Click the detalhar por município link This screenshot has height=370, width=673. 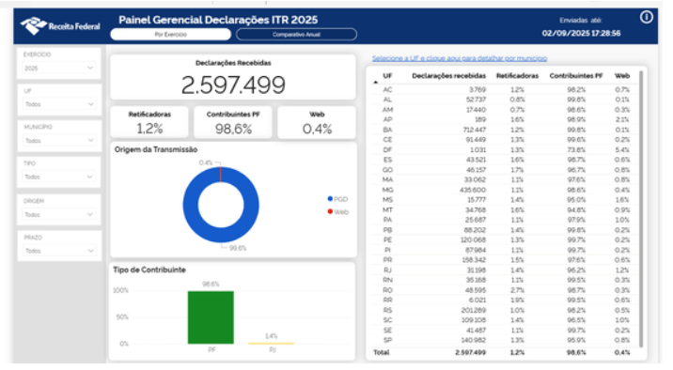460,58
